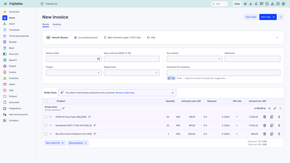290x163 pixels.
Task: Open the calendar picker for Delivery Date
Action: [x=99, y=59]
